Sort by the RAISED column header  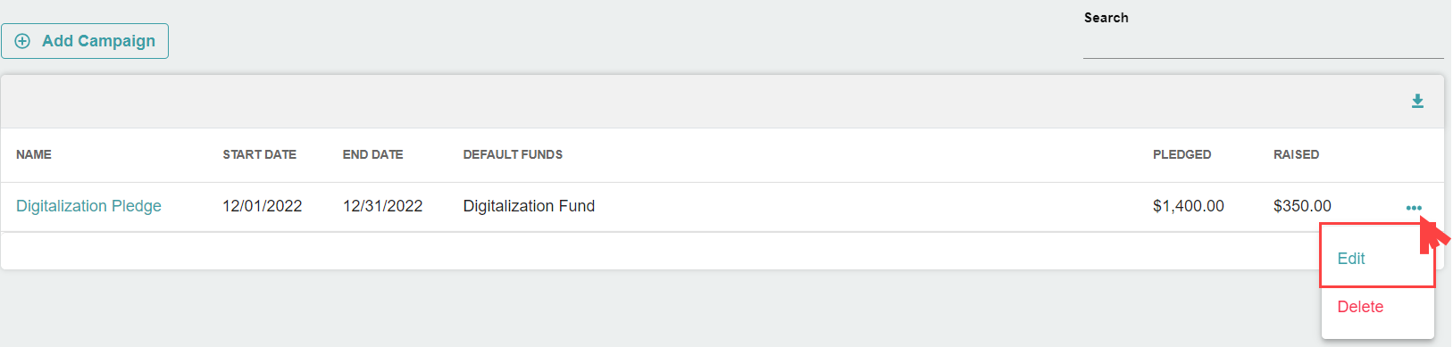(x=1297, y=154)
